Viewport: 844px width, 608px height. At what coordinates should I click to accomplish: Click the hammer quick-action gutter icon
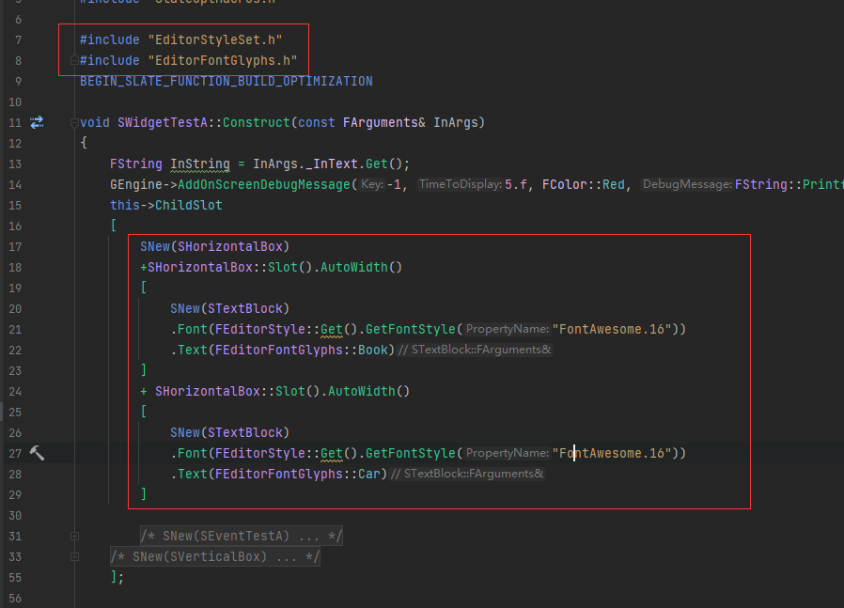37,453
